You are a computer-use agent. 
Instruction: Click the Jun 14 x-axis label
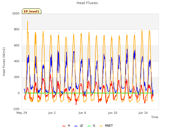click(x=143, y=113)
